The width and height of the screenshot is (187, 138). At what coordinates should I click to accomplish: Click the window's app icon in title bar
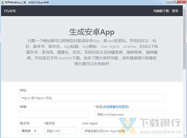point(3,2)
